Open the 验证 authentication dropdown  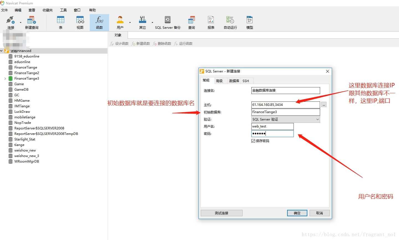click(x=285, y=119)
